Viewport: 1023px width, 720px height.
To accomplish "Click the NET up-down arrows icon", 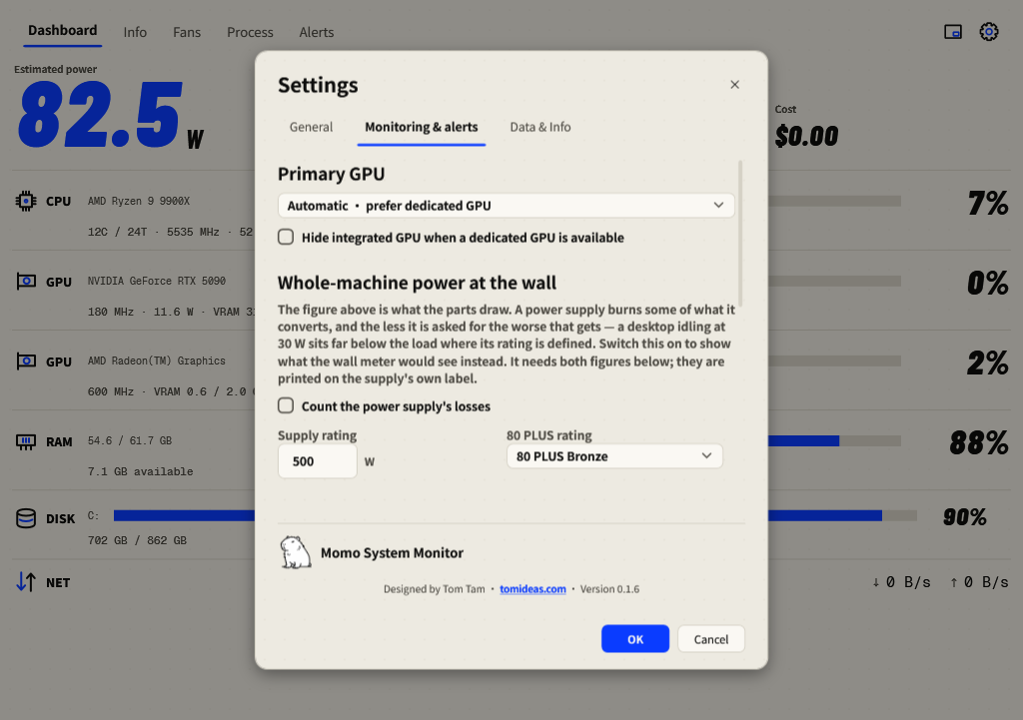I will [x=26, y=582].
